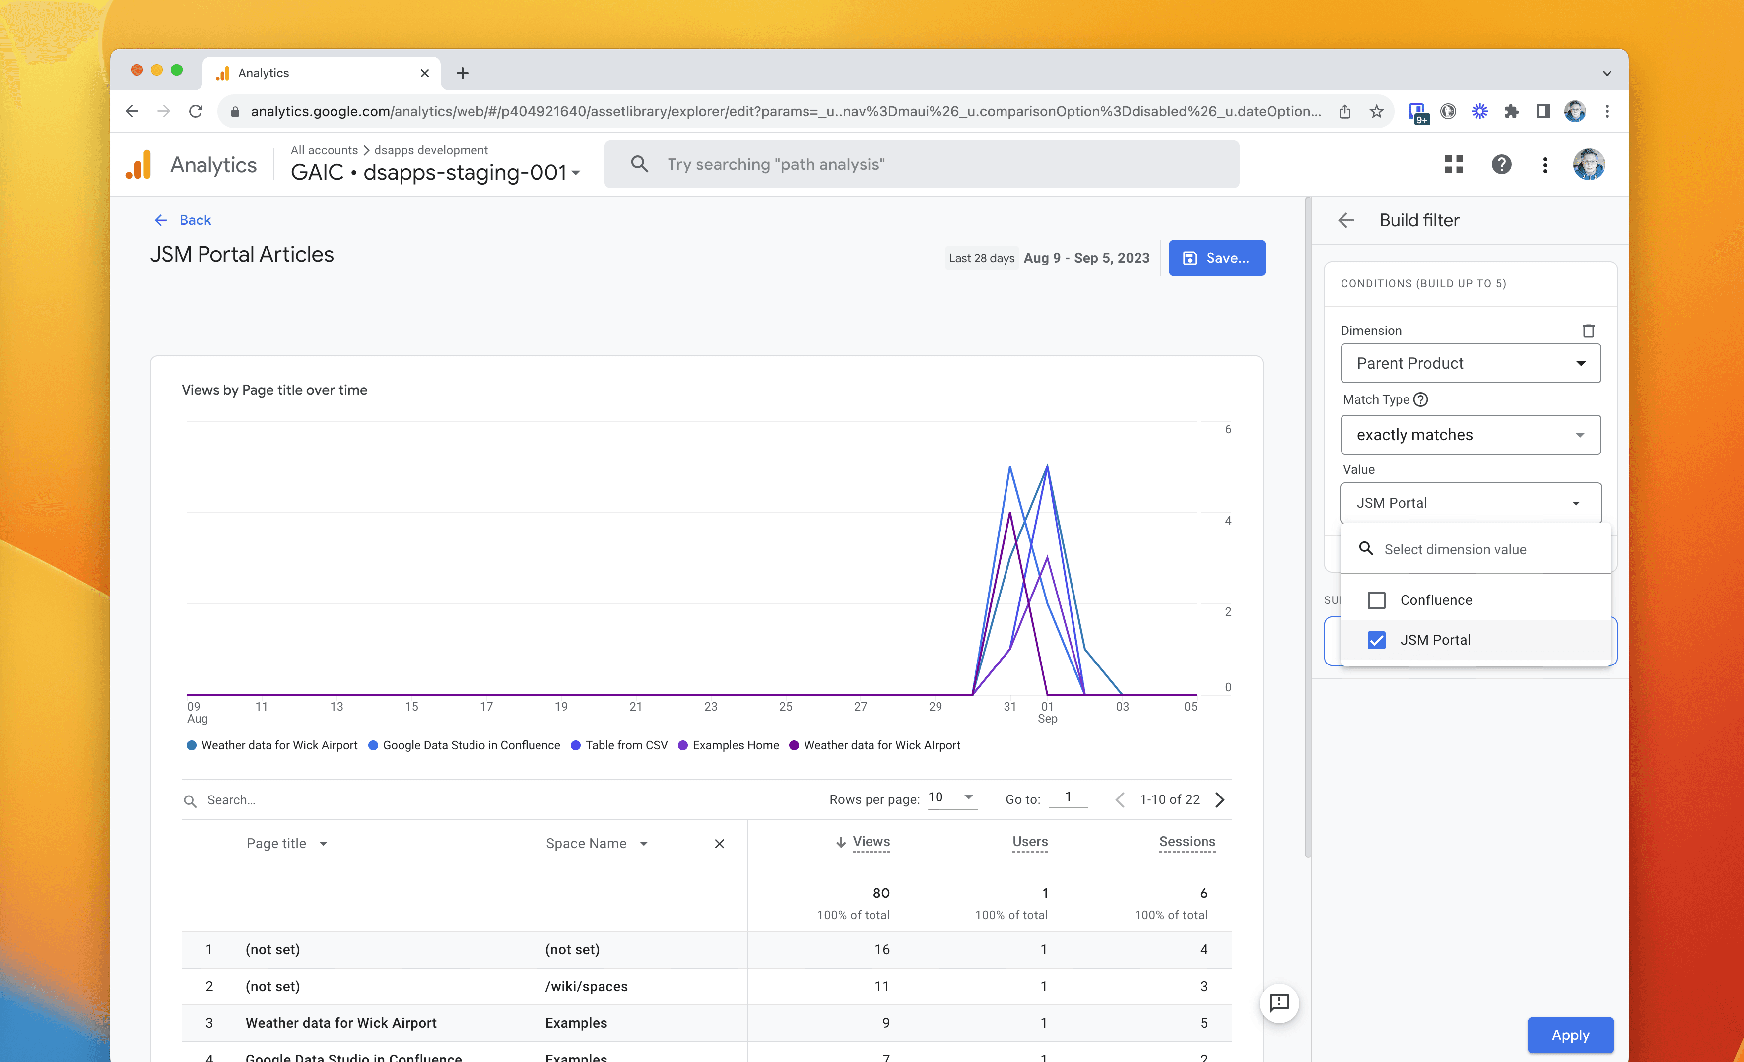
Task: Click Google Data Studio in Confluence legend
Action: tap(465, 745)
